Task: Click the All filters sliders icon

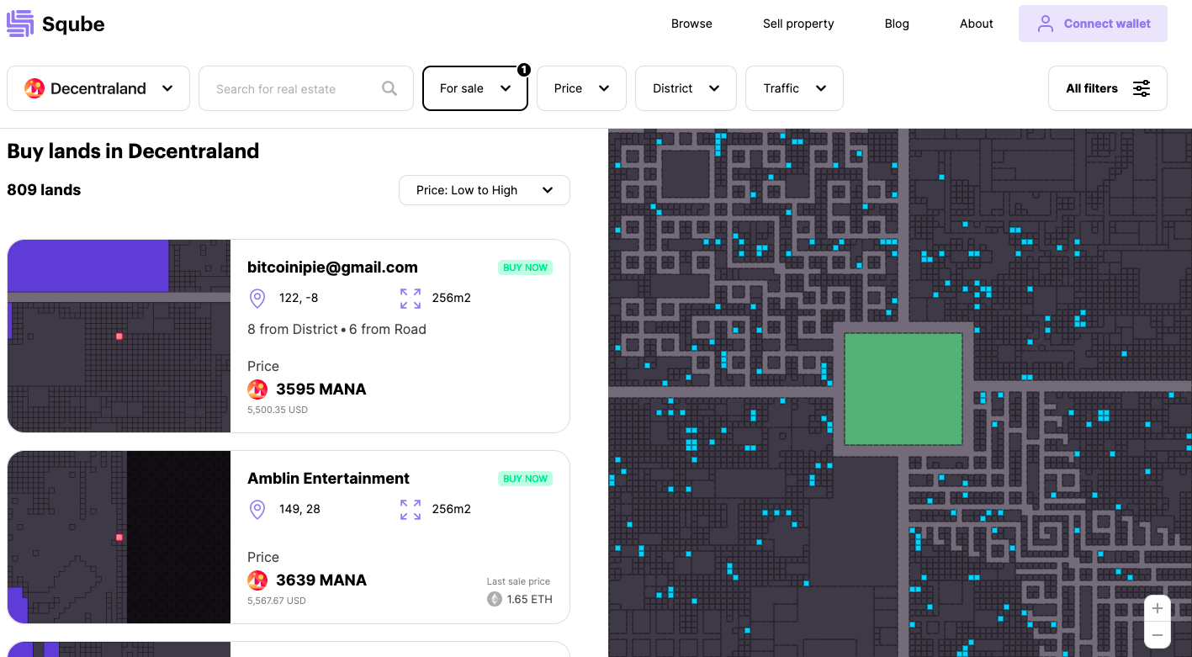Action: pos(1142,88)
